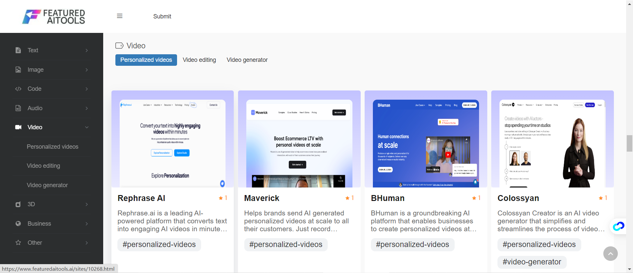Expand the Image category chevron
Image resolution: width=633 pixels, height=273 pixels.
click(87, 70)
